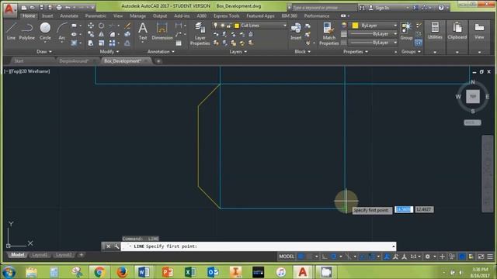Open the object color ByLayer dropdown
The width and height of the screenshot is (497, 279).
click(374, 26)
